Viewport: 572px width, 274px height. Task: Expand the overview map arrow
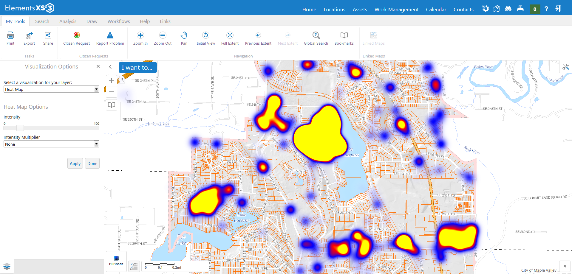pos(565,266)
